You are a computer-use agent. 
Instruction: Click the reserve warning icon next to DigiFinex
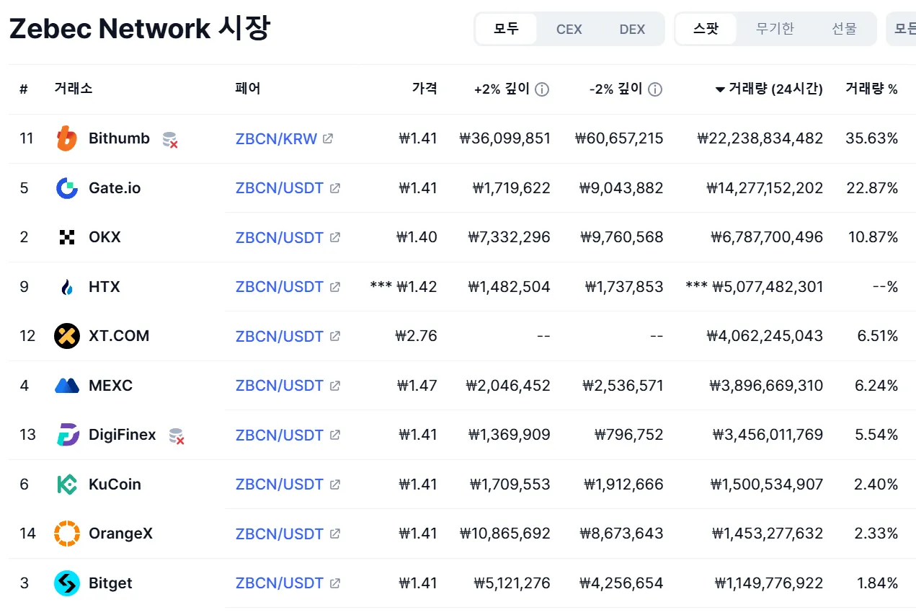point(177,435)
